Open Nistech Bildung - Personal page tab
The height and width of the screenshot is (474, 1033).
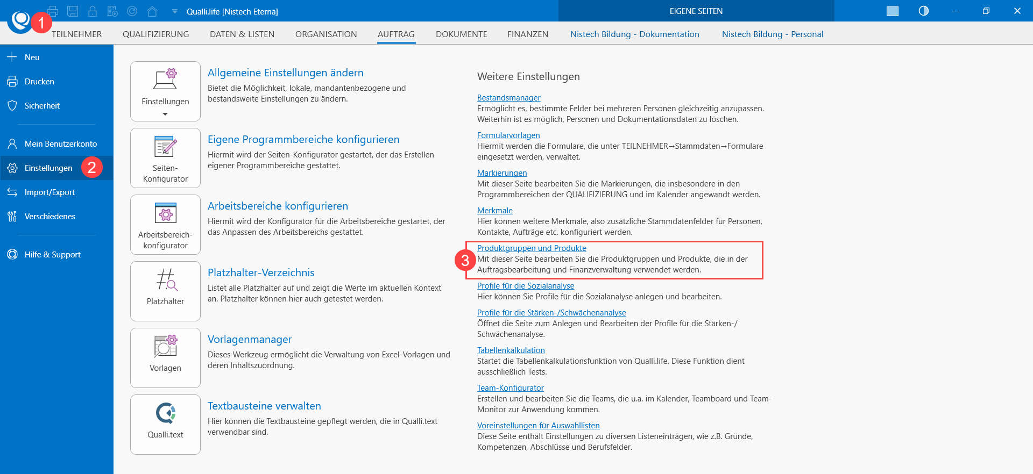[x=773, y=34]
